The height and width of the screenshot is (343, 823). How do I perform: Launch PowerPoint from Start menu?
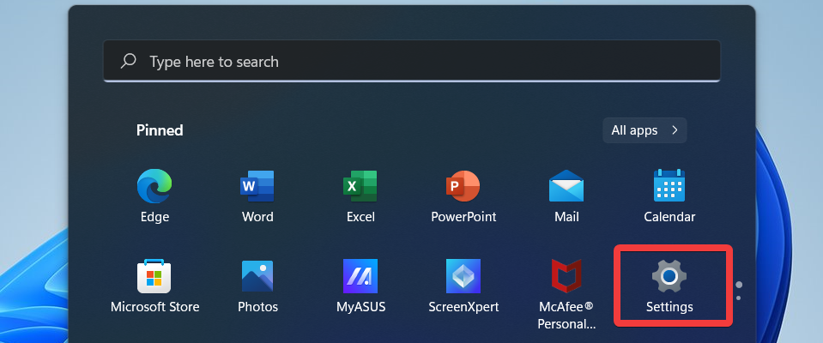[x=463, y=196]
